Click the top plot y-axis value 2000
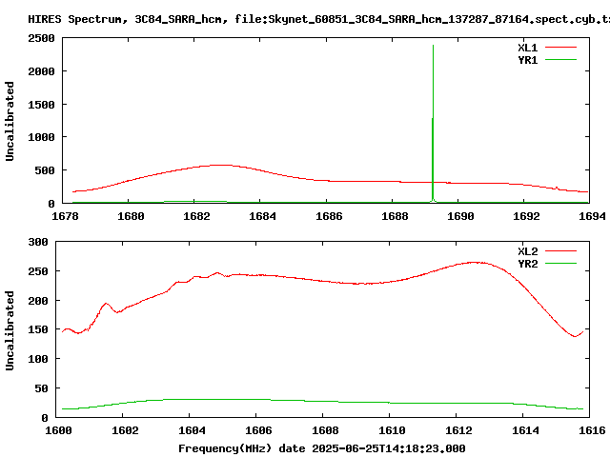Image resolution: width=610 pixels, height=457 pixels. coord(41,71)
